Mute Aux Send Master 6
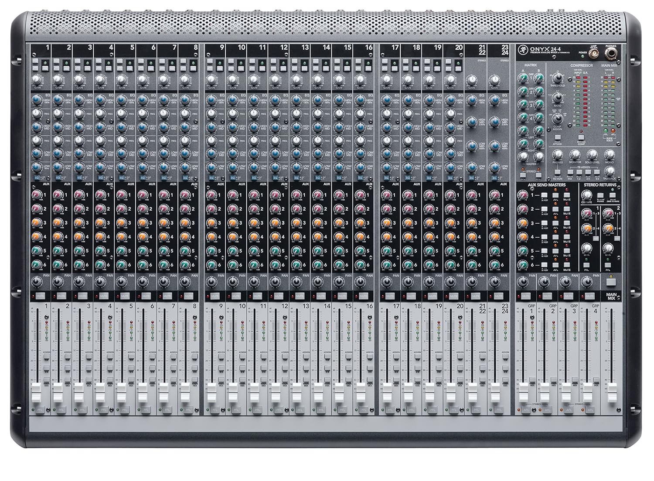Screen dimensions: 654x481 [567, 265]
